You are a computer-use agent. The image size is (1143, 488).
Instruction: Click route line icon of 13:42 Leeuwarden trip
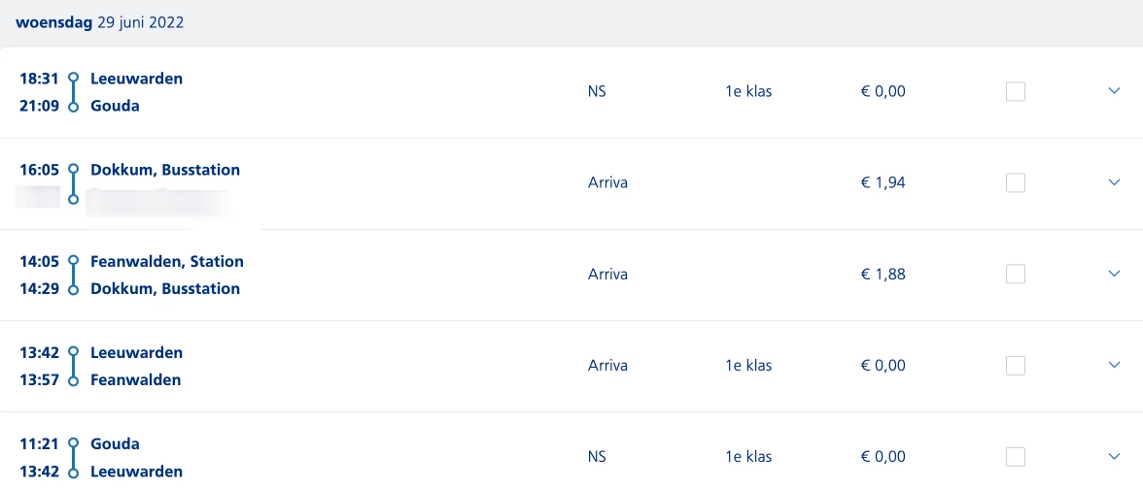point(73,366)
